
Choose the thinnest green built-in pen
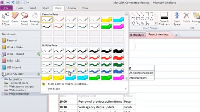click(x=47, y=64)
